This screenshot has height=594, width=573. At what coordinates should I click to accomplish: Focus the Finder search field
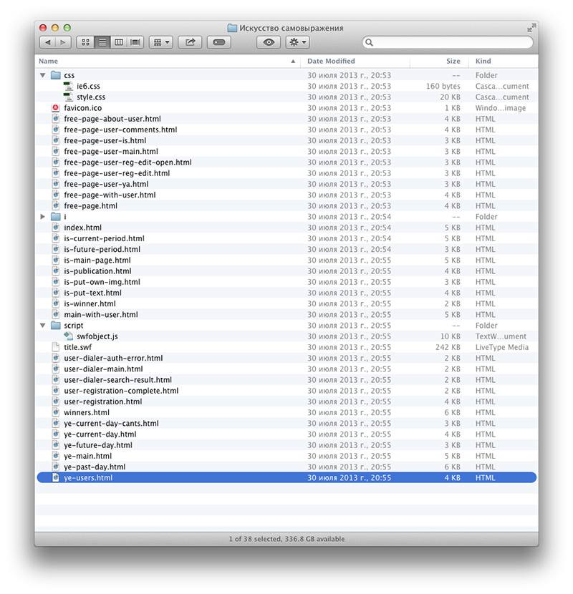click(448, 42)
